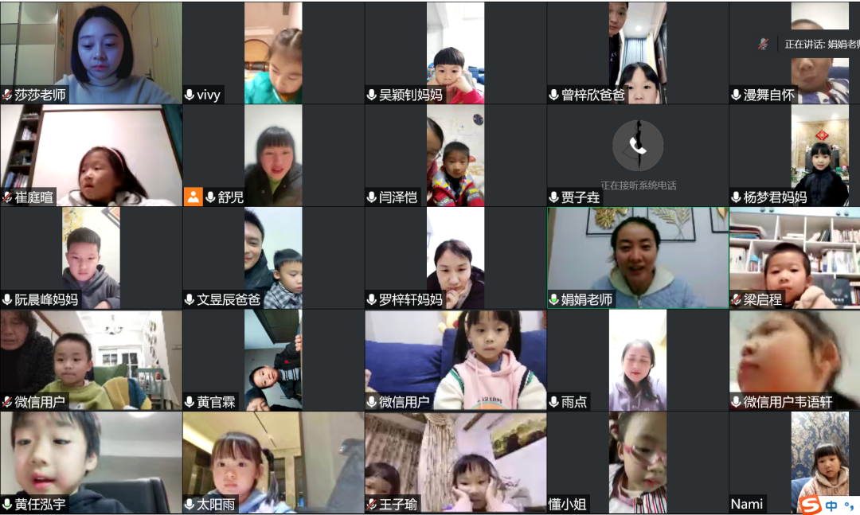The width and height of the screenshot is (860, 515).
Task: Click the muted microphone icon for 莎莎老师
Action: click(7, 95)
